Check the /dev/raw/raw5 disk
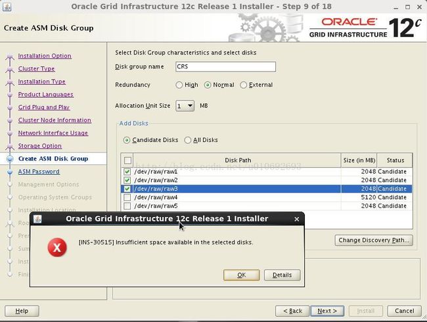Image resolution: width=427 pixels, height=322 pixels. coord(127,206)
